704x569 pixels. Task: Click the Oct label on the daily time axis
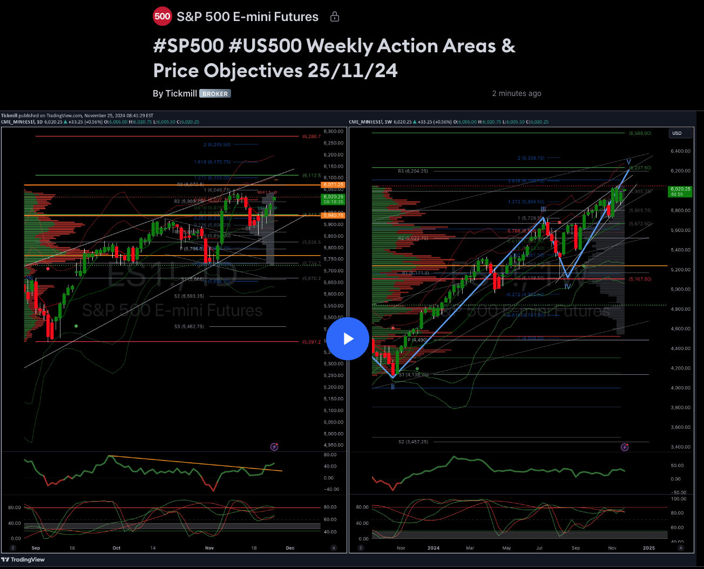point(116,548)
